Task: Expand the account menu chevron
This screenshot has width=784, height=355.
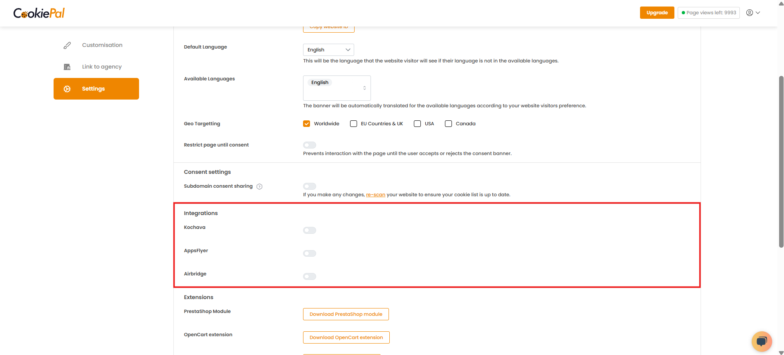Action: (758, 13)
